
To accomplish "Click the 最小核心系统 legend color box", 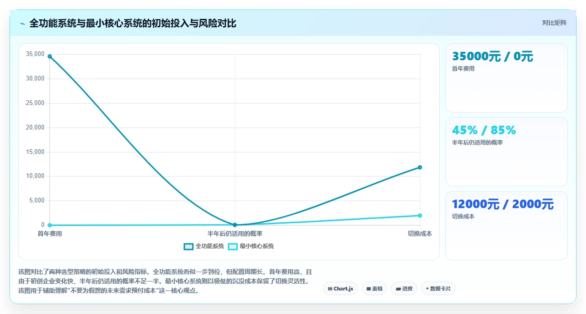I will [x=233, y=246].
